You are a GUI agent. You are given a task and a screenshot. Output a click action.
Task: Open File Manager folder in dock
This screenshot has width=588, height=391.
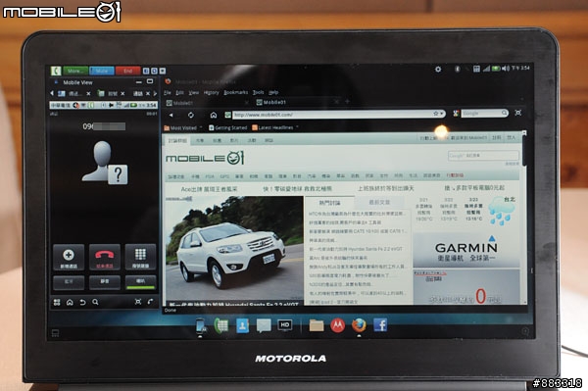tap(317, 325)
